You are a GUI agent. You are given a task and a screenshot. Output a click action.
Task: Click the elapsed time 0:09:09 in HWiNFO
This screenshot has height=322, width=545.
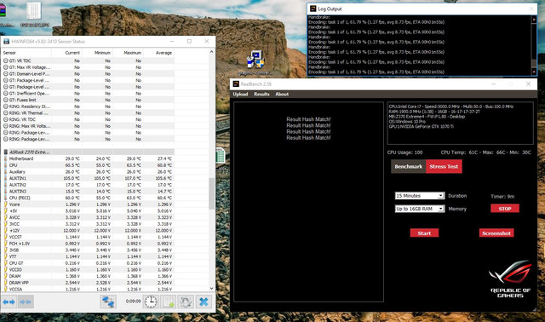133,302
